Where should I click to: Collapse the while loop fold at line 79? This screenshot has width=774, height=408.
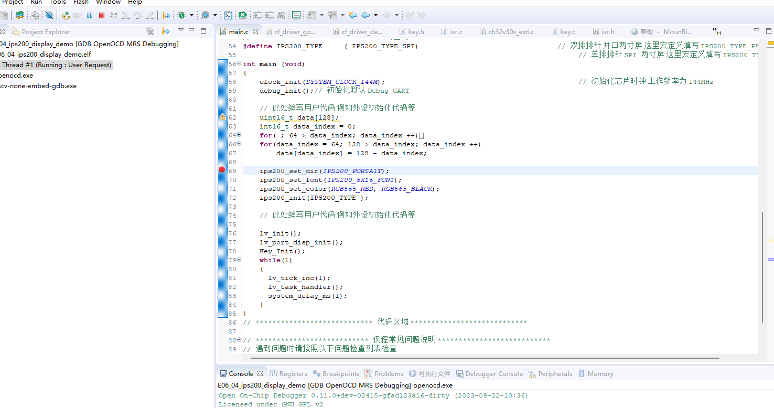239,260
